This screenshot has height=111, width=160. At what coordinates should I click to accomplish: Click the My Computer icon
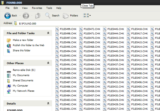(x=9, y=86)
